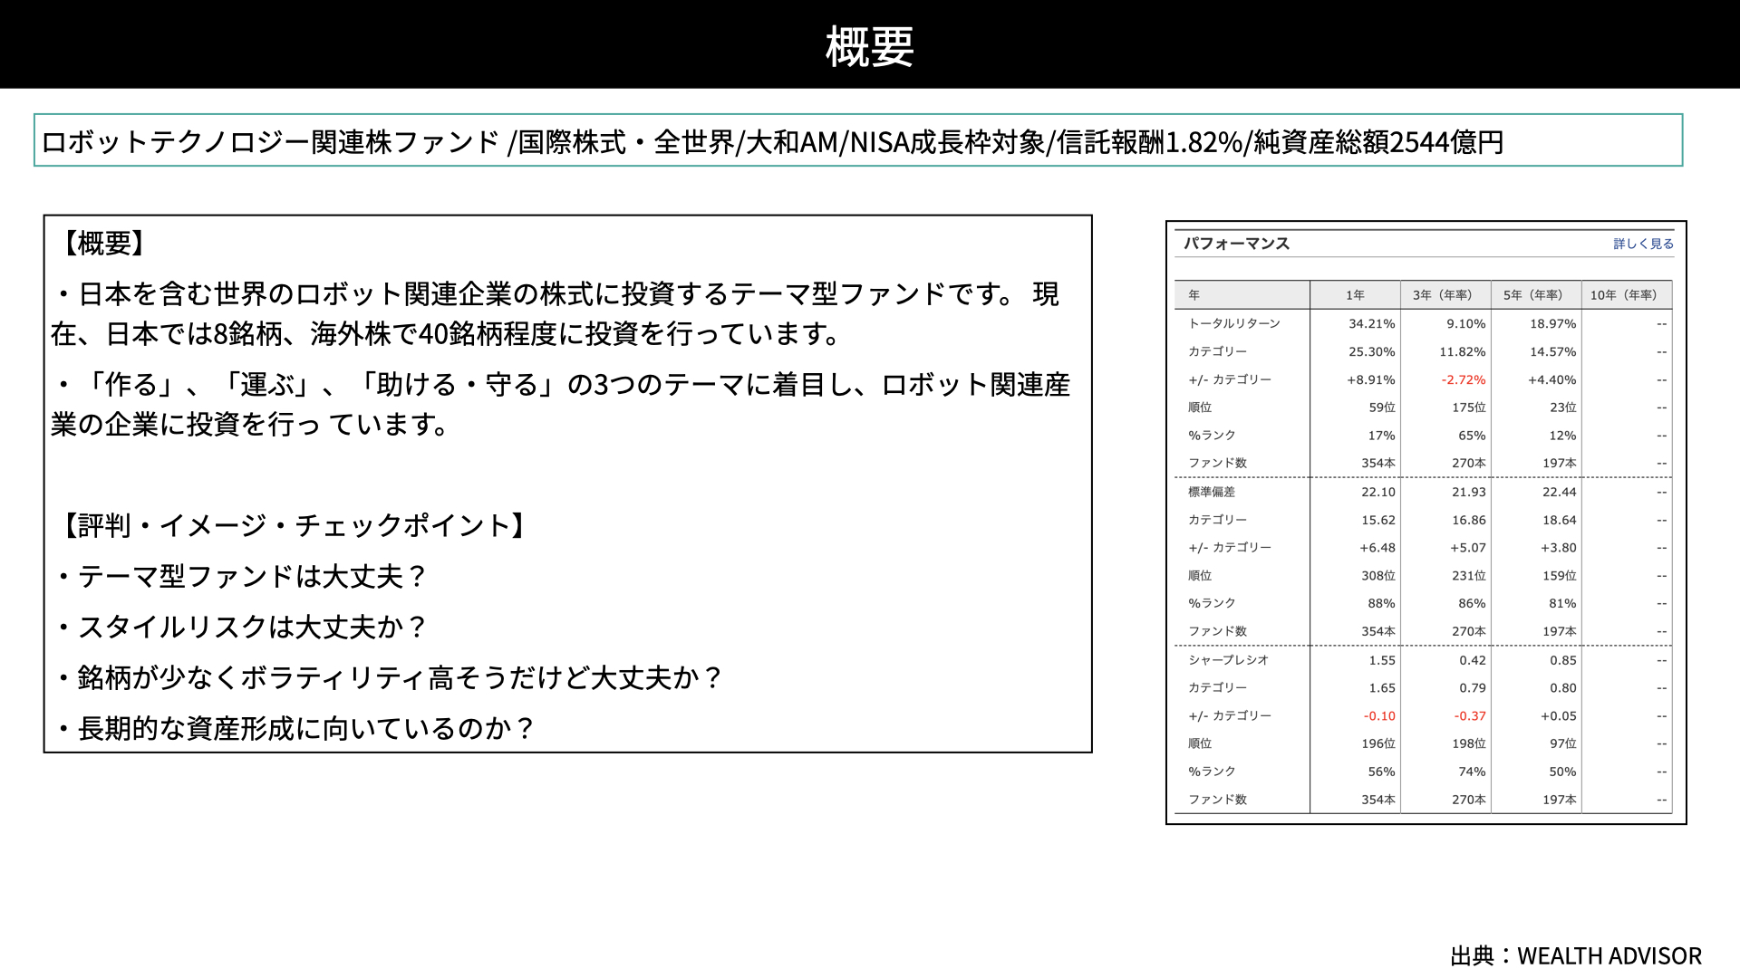1740x978 pixels.
Task: Select the 10年（年率） column header
Action: [x=1627, y=295]
